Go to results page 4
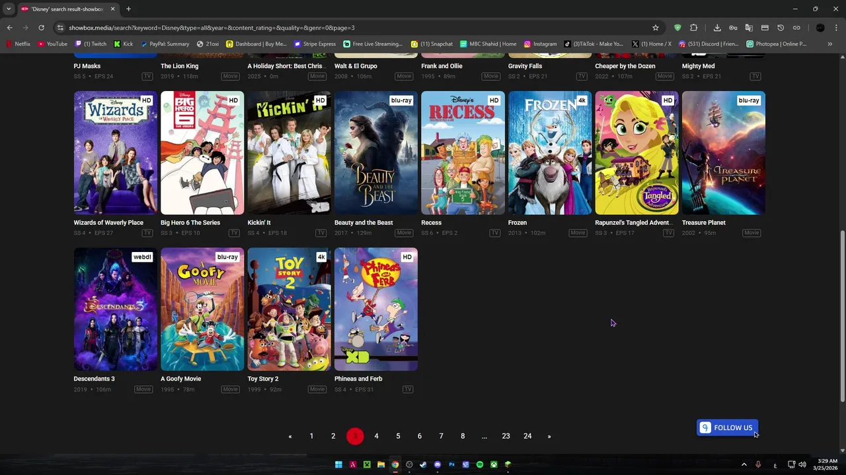This screenshot has width=846, height=475. (x=376, y=436)
